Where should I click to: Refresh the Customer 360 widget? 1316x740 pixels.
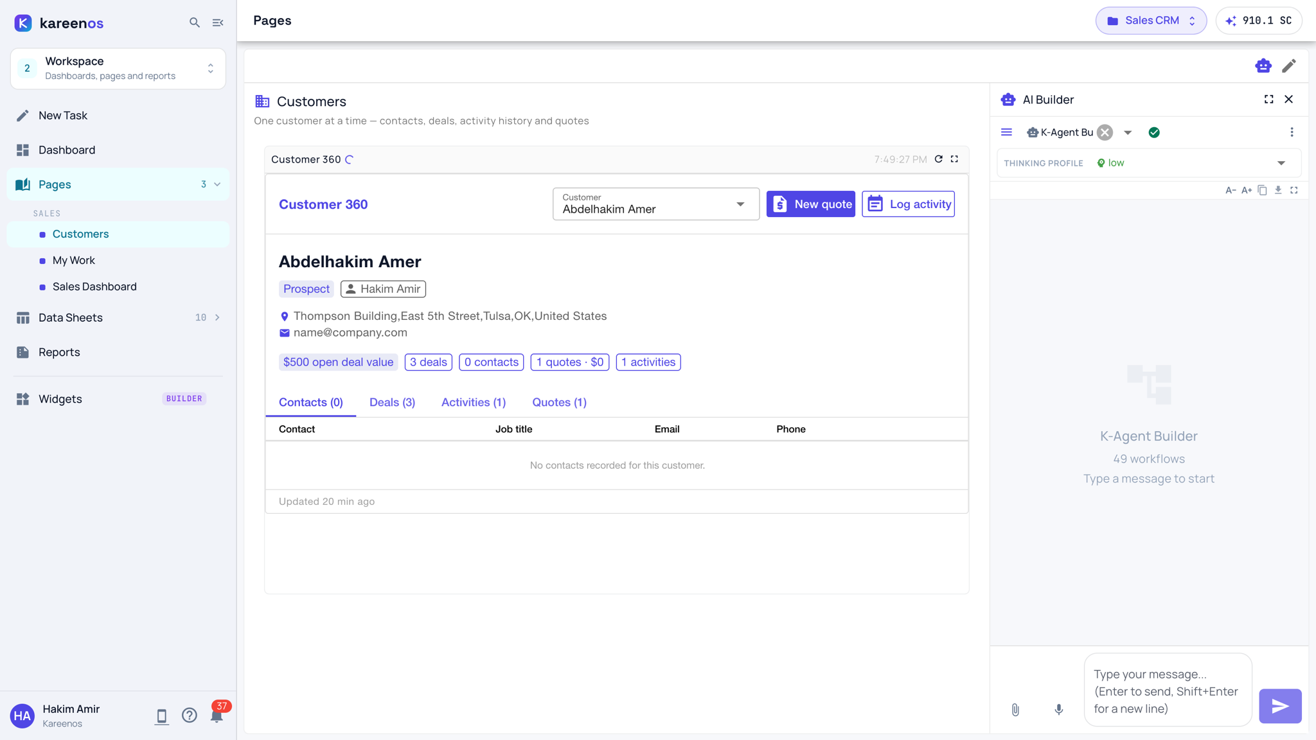coord(939,159)
